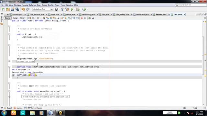This screenshot has width=207, height=116.
Task: Open the Output window button
Action: coord(8,108)
